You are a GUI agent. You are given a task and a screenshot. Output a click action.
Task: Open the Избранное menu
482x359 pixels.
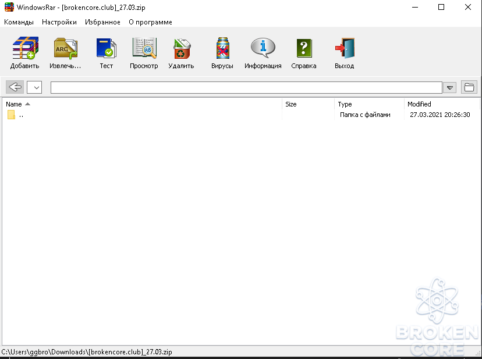click(102, 22)
